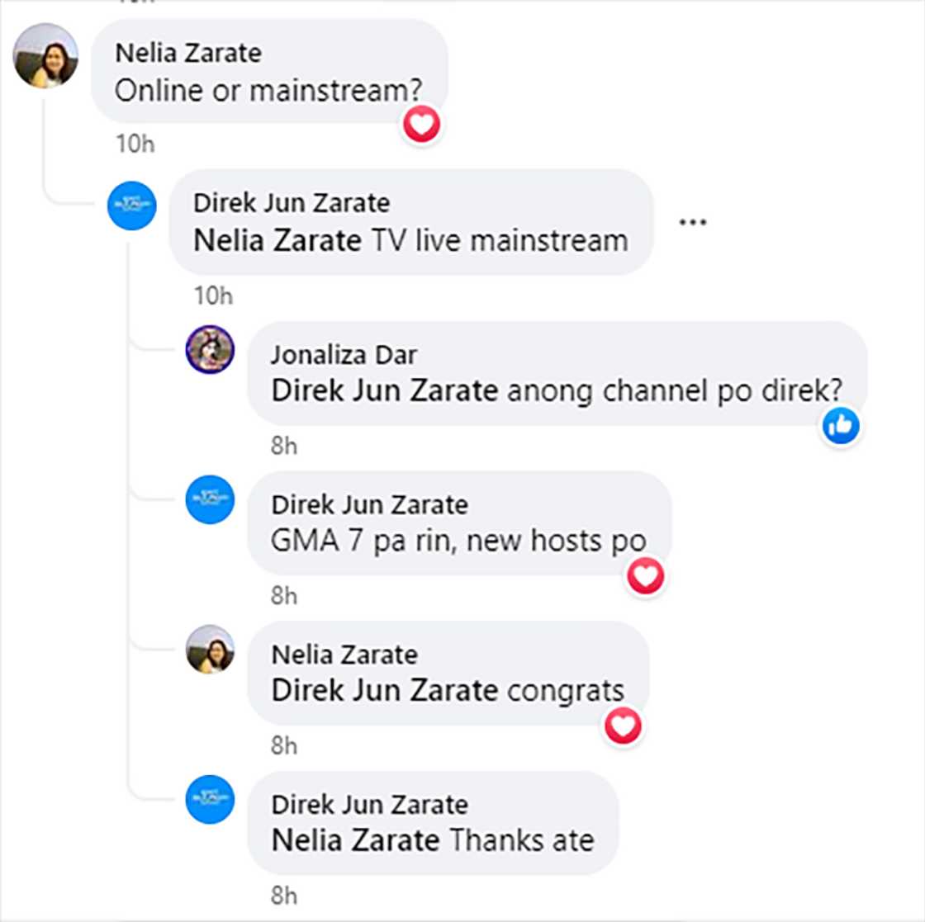
Task: Open Direk Jun Zarate's avatar beside TV live mainstream
Action: (131, 206)
